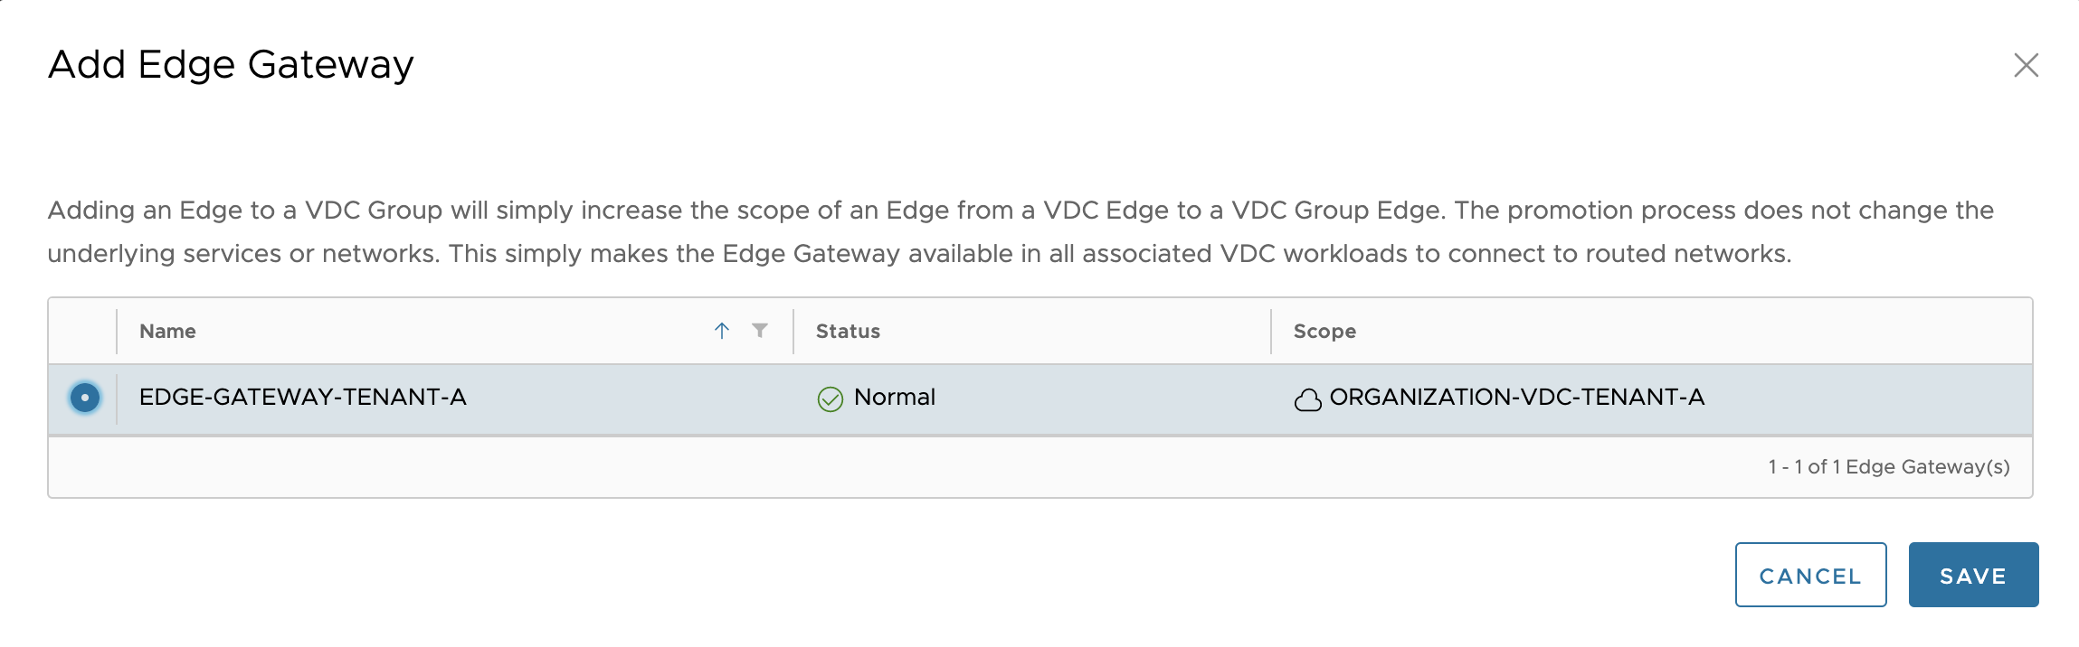Click the Status column header
Viewport: 2079px width, 647px height.
(x=848, y=332)
